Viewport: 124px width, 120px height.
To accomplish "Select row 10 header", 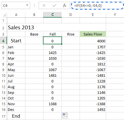I will pos(3,75).
